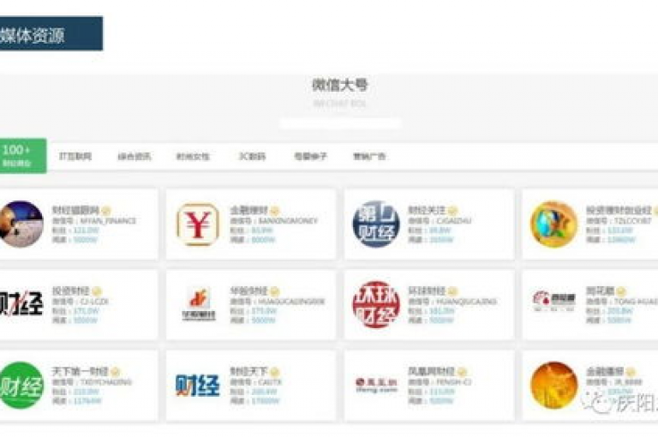Open the 华股财经 account name link
The image size is (658, 437).
pyautogui.click(x=248, y=291)
